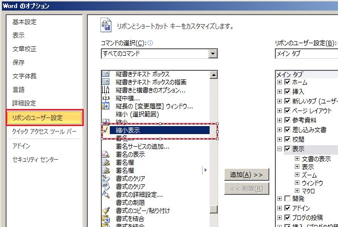This screenshot has width=338, height=227.
Task: Click the percent-eraser icon of 書式のクリア
Action: tap(106, 178)
